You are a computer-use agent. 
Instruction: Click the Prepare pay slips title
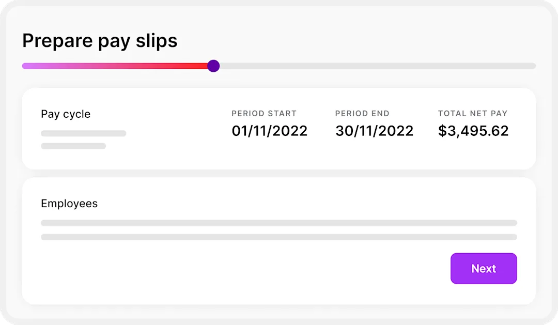[100, 40]
